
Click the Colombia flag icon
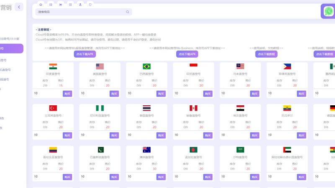pos(53,150)
